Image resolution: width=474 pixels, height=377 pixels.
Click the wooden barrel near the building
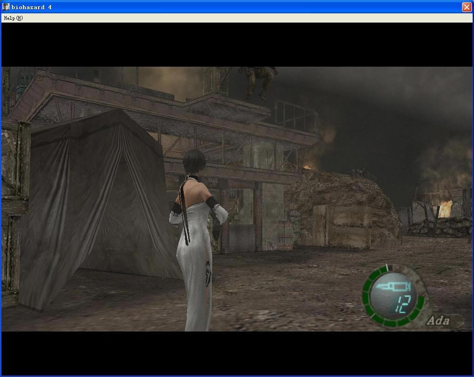pos(285,234)
